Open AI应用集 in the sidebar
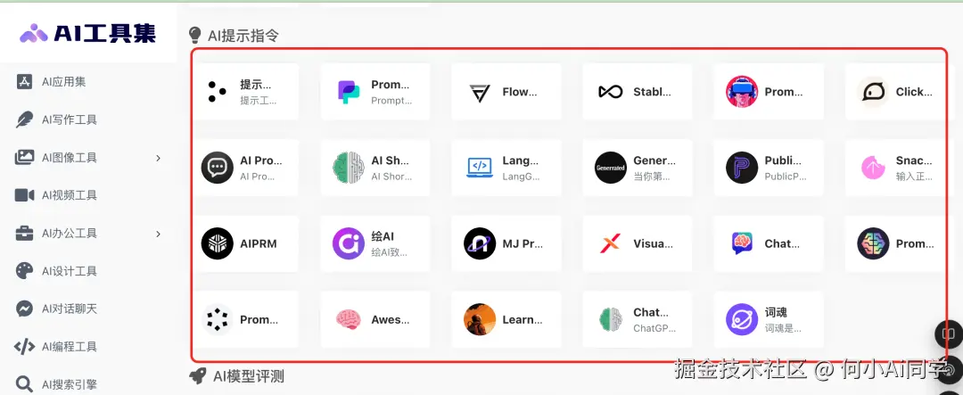 pos(63,82)
